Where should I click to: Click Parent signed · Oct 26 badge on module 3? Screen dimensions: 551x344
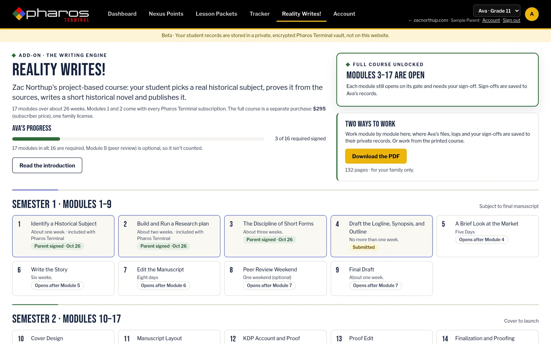coord(270,240)
